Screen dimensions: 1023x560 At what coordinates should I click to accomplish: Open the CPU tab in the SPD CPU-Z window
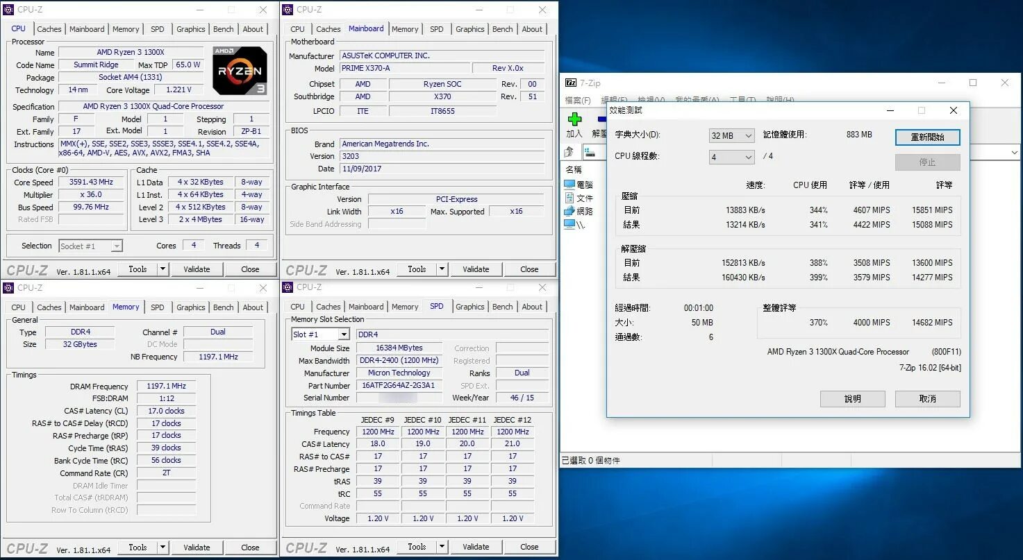coord(298,307)
